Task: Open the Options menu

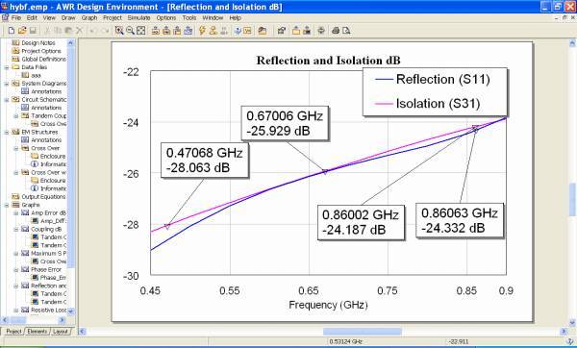Action: (166, 17)
